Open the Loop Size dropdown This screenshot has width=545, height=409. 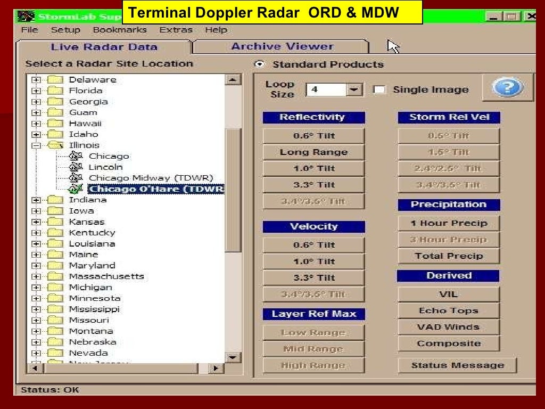pos(354,89)
